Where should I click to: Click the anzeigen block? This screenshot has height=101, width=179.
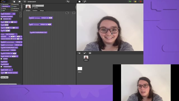click(x=4, y=62)
